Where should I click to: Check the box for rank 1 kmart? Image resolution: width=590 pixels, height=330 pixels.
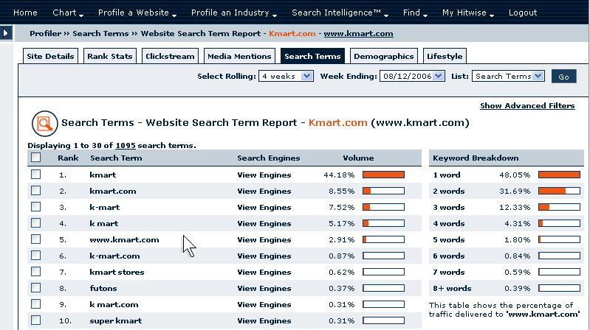coord(35,174)
